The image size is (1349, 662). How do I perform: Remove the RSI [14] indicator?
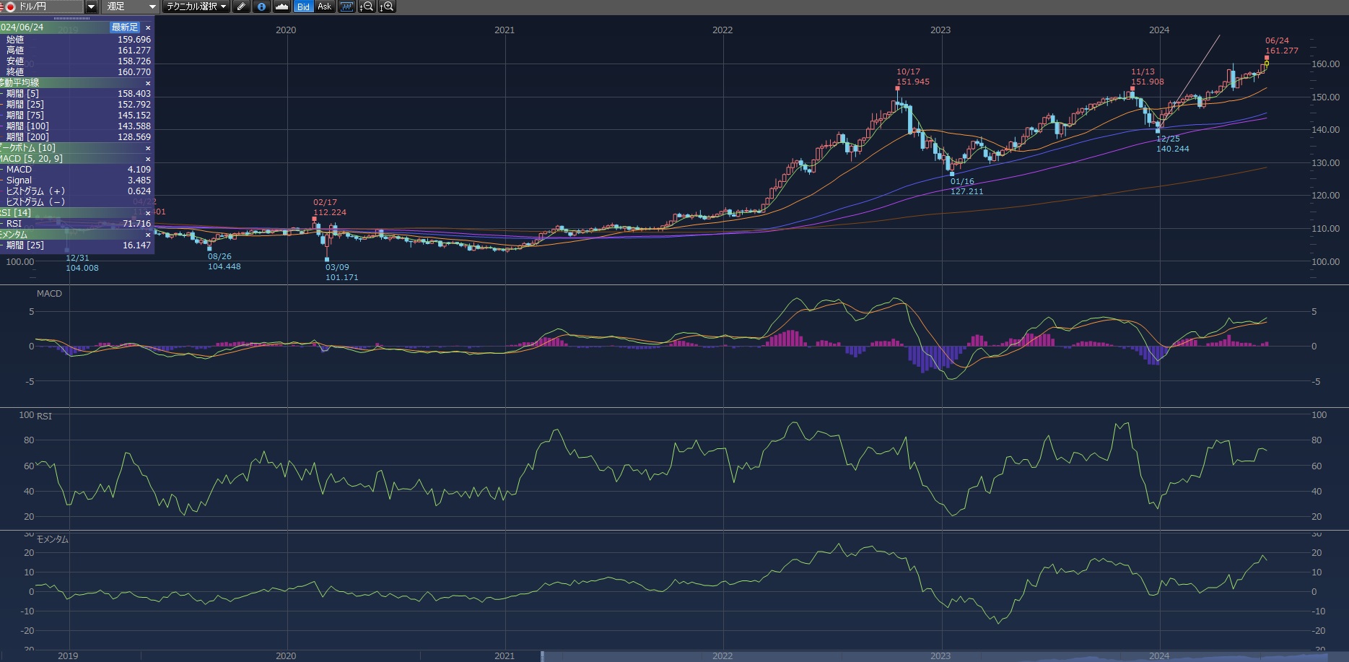tap(148, 213)
